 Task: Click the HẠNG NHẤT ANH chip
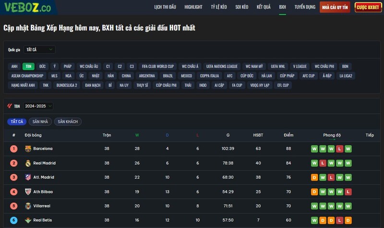click(23, 85)
